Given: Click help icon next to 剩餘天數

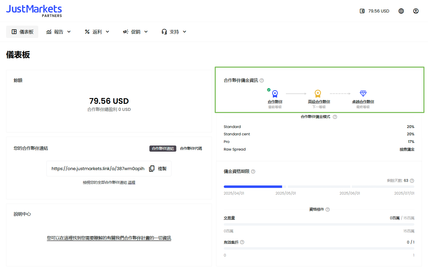Looking at the screenshot, I should (x=412, y=181).
